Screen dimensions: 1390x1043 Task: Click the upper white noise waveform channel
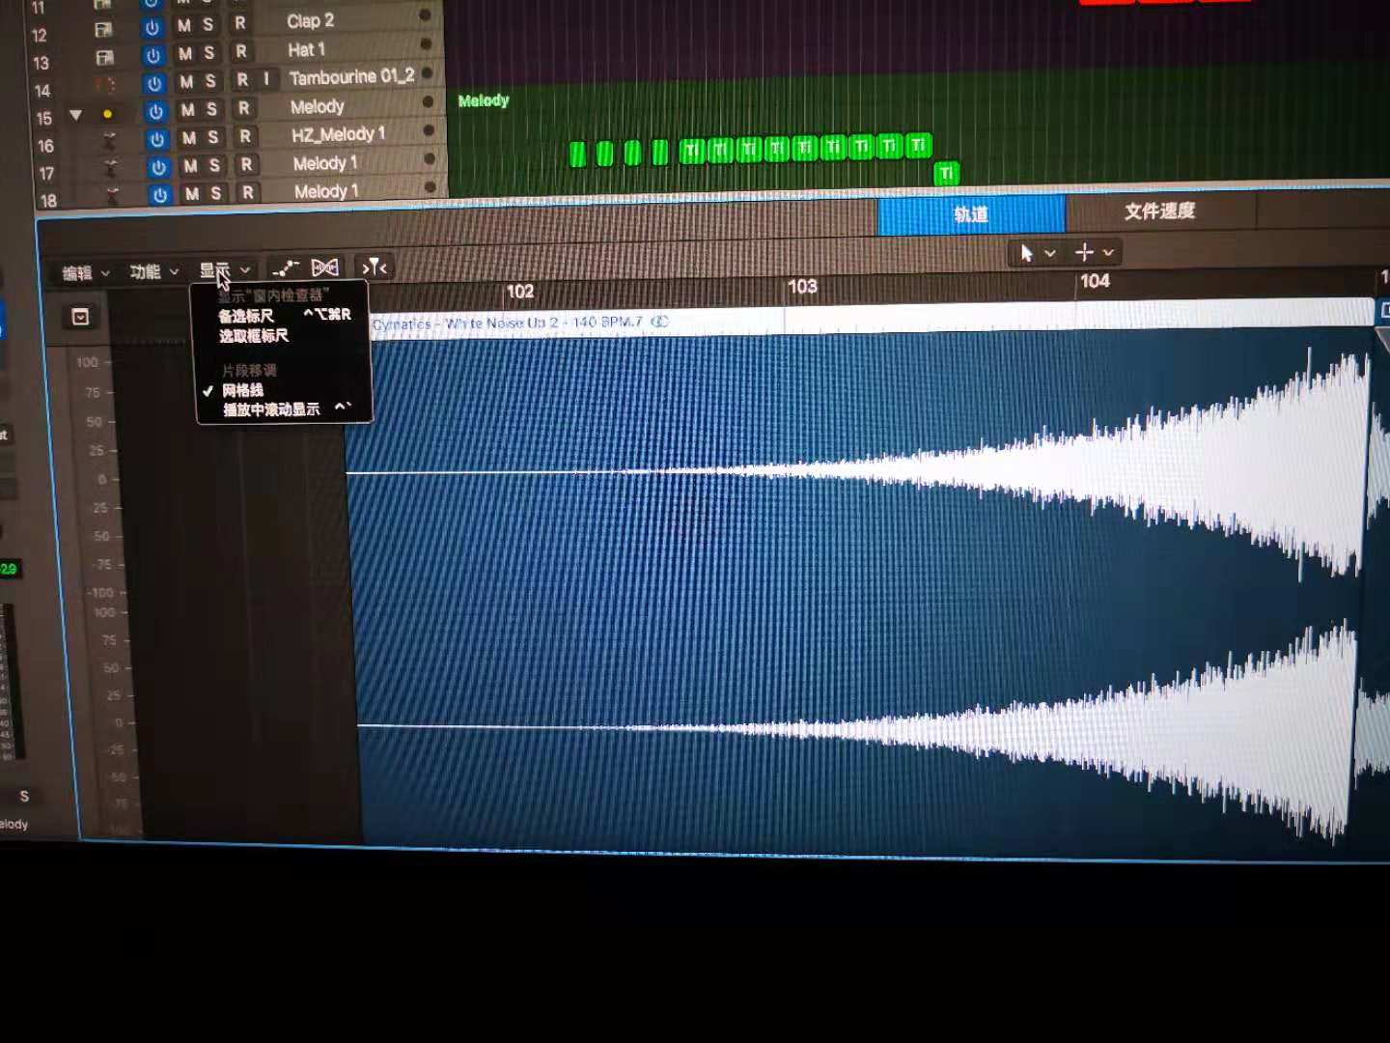(859, 471)
